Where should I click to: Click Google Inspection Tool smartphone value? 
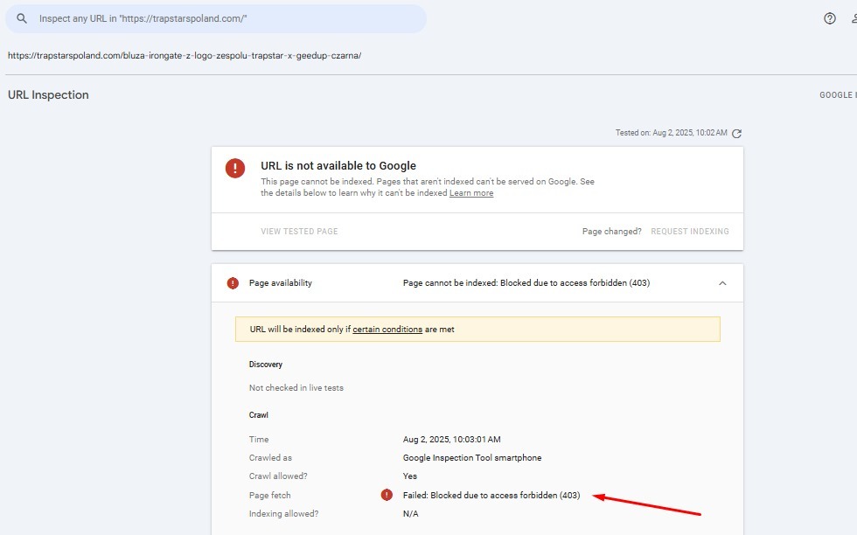point(472,458)
